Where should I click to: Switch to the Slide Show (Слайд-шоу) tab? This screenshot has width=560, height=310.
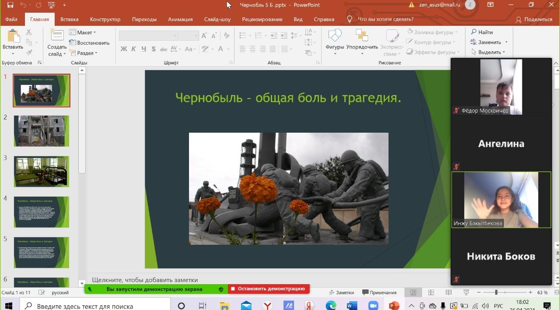tap(217, 19)
